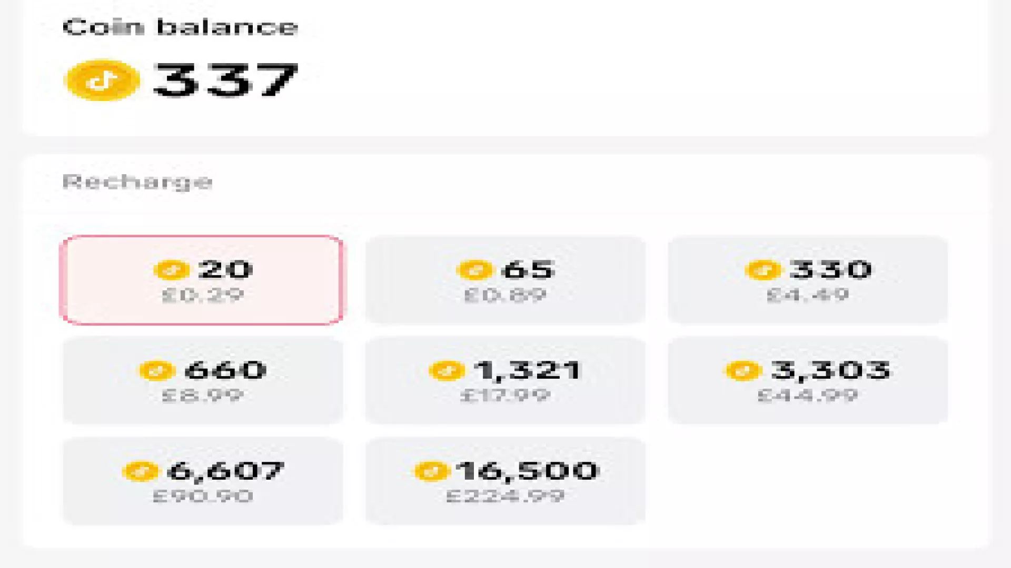Click the coin icon in 660 package
The width and height of the screenshot is (1011, 568).
coord(157,370)
